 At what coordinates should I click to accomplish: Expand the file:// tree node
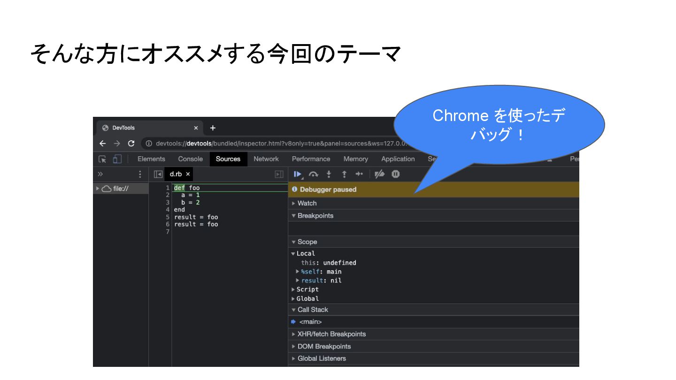(x=98, y=189)
